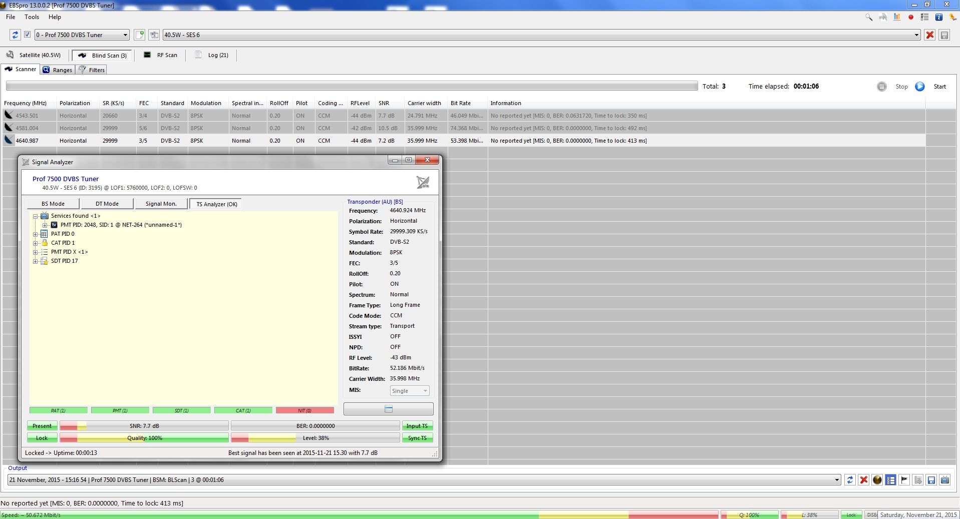Open the Filters tab
This screenshot has height=519, width=960.
tap(92, 70)
